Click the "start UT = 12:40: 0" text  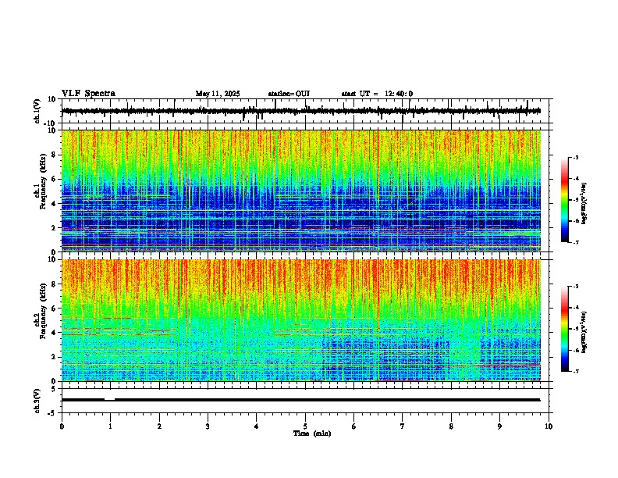pyautogui.click(x=377, y=94)
